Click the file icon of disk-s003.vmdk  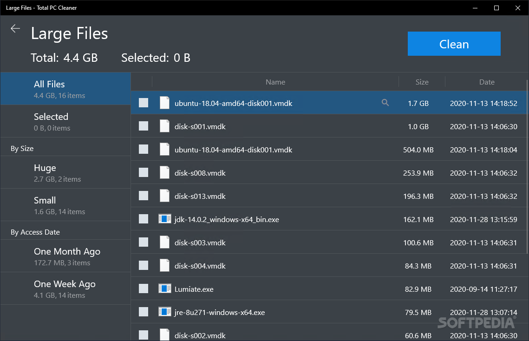coord(164,243)
